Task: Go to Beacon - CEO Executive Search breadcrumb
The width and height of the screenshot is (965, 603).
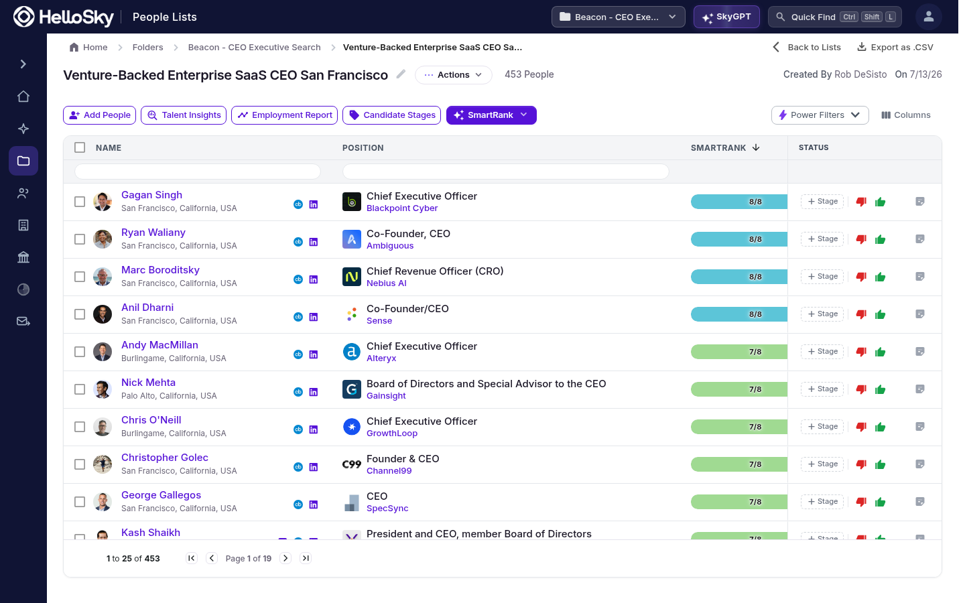Action: (x=254, y=48)
